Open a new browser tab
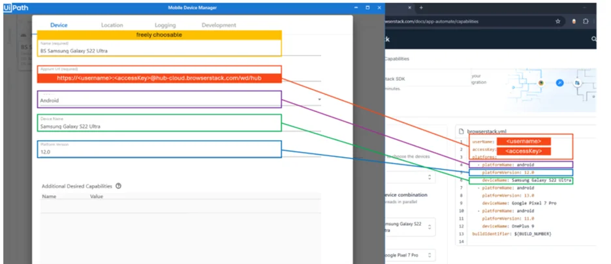This screenshot has width=611, height=264. pos(421,8)
